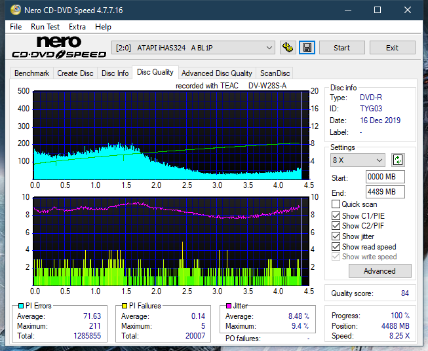Screen dimensions: 428x351
Task: Click the Advanced settings button
Action: [x=379, y=271]
